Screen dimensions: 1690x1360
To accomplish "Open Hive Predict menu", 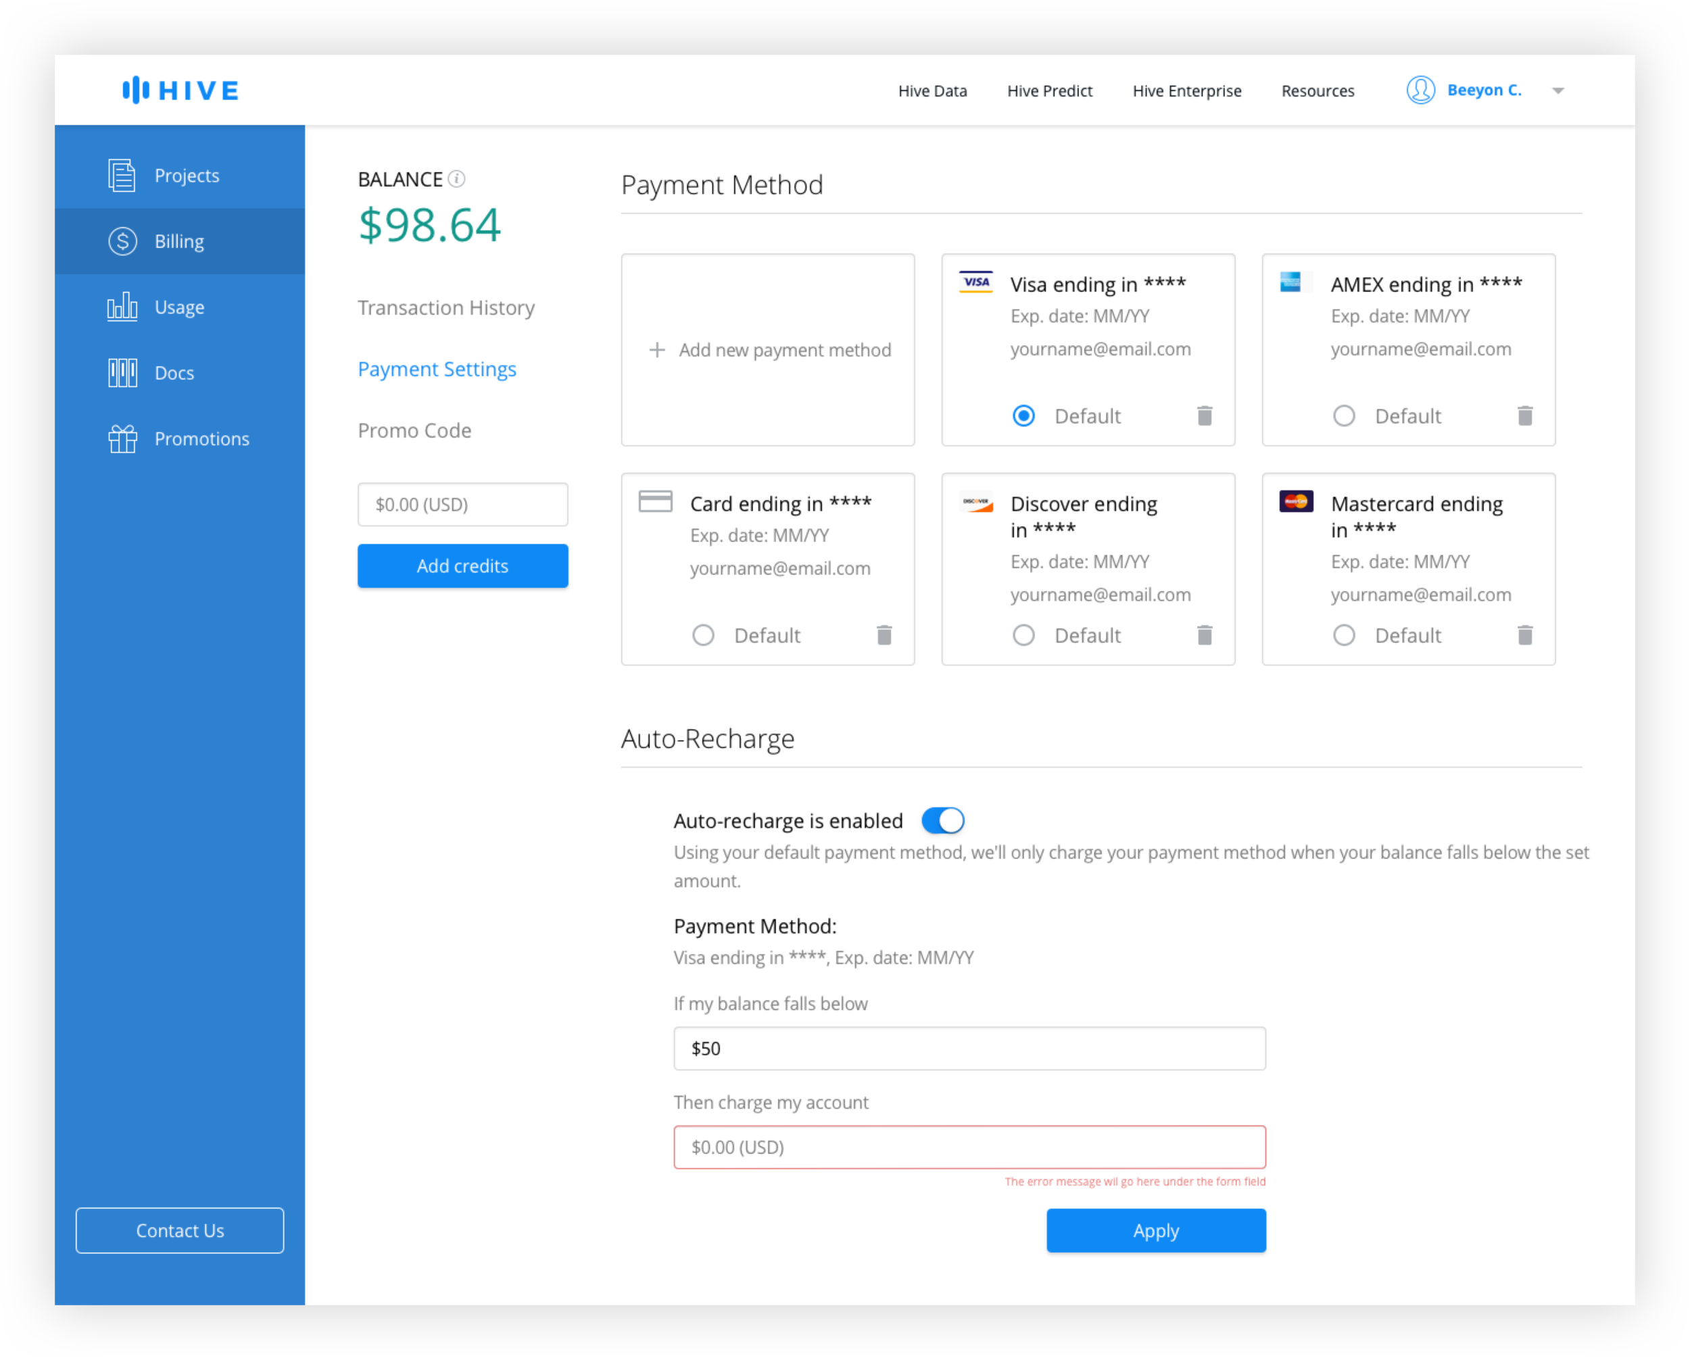I will [1048, 91].
